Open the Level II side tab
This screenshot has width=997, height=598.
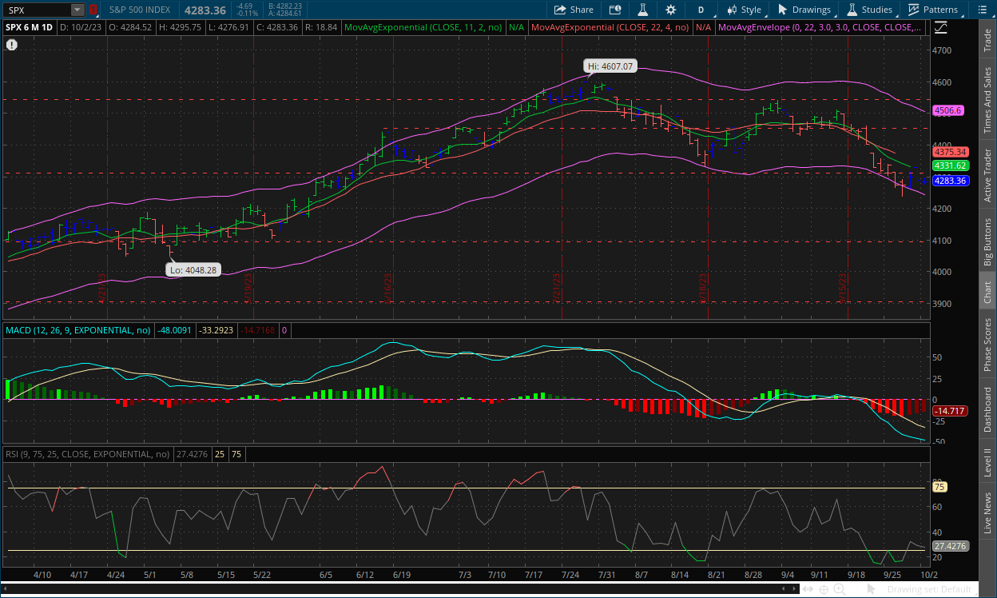tap(987, 463)
